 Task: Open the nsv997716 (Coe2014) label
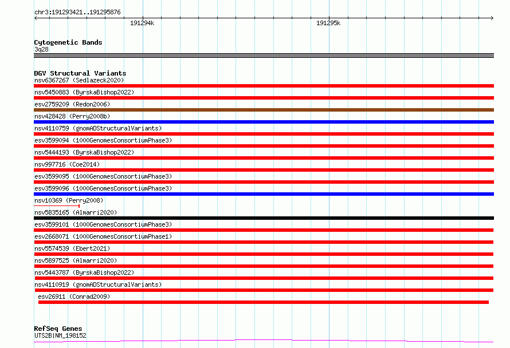coord(67,164)
